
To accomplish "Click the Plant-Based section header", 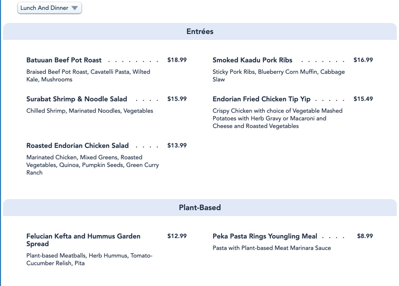I will (200, 208).
